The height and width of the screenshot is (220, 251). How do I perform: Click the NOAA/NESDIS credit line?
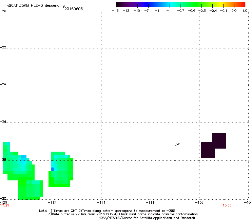tap(147, 218)
